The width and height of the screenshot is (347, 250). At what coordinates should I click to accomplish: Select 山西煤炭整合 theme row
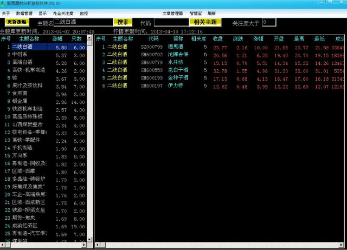(43, 124)
